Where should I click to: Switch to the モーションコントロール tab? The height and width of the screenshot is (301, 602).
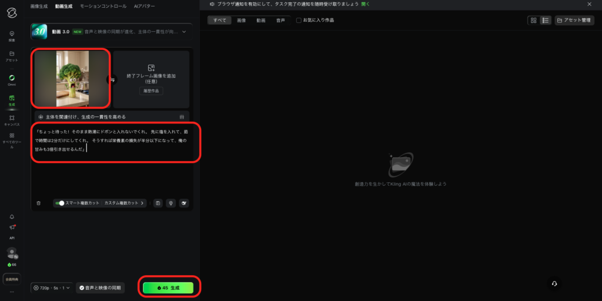(x=103, y=6)
